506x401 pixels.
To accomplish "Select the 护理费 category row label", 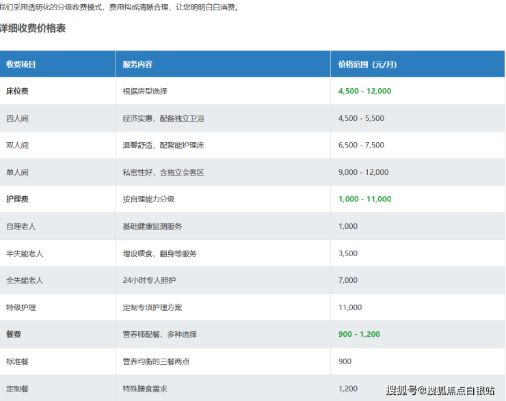I will (x=17, y=199).
